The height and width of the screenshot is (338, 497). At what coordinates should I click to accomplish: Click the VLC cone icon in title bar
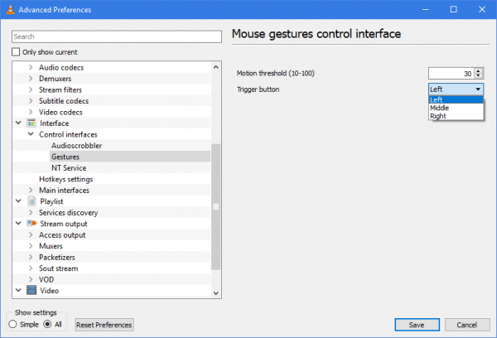pyautogui.click(x=11, y=9)
